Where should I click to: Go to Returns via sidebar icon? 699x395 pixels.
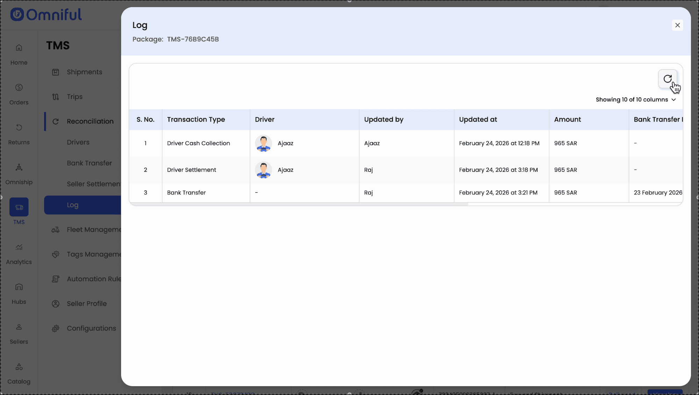pos(19,128)
